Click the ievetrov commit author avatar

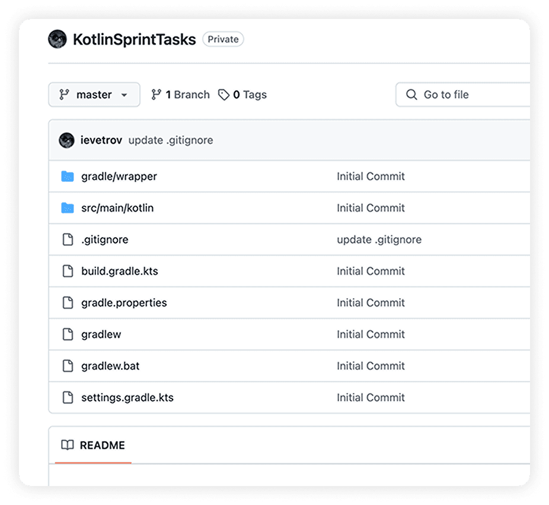coord(66,140)
